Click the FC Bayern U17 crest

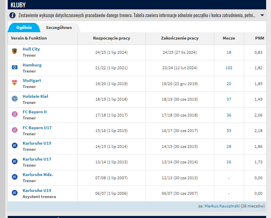(x=15, y=130)
